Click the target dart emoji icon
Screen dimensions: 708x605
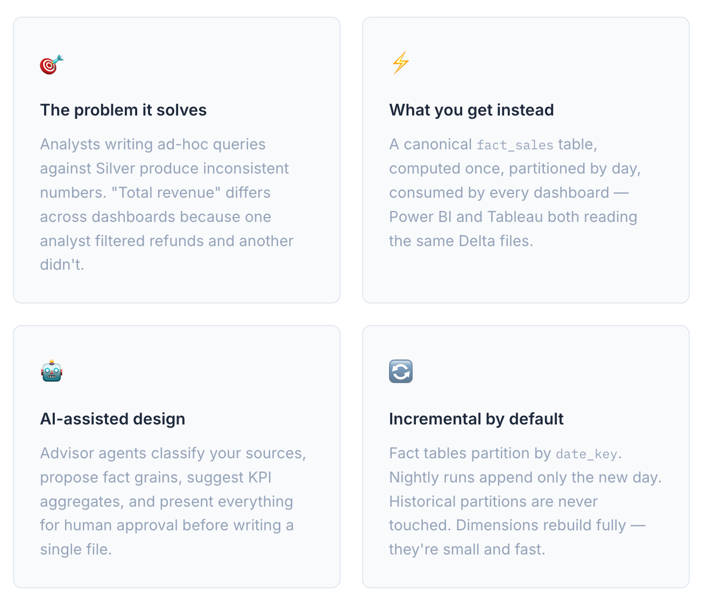click(52, 64)
